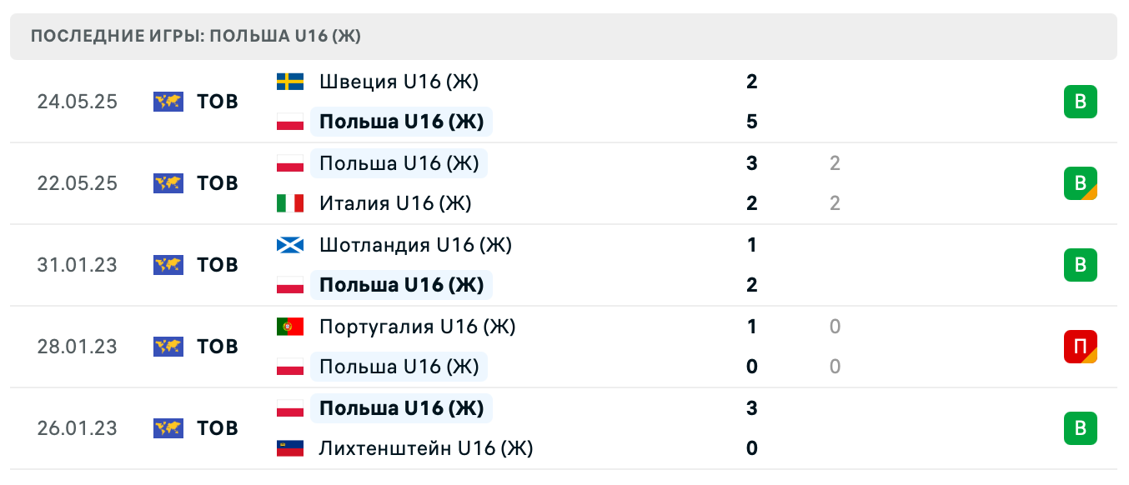This screenshot has height=485, width=1129.
Task: Click the tournament globe icon beside 26.01.23
Action: coord(168,428)
